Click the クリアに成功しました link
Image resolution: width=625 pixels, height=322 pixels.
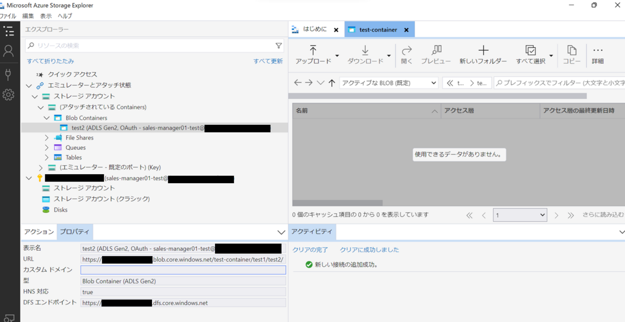click(x=369, y=250)
